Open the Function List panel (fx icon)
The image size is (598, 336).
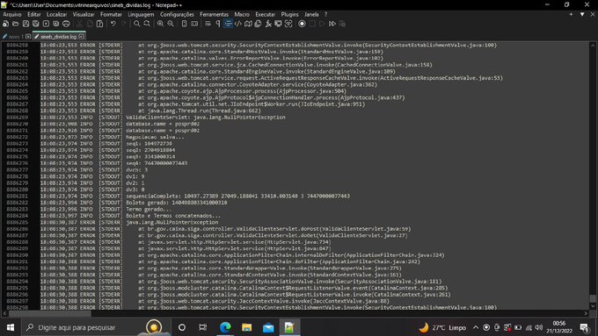[x=268, y=24]
